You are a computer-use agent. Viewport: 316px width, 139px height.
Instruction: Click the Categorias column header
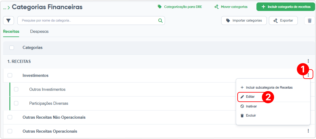[x=33, y=48]
